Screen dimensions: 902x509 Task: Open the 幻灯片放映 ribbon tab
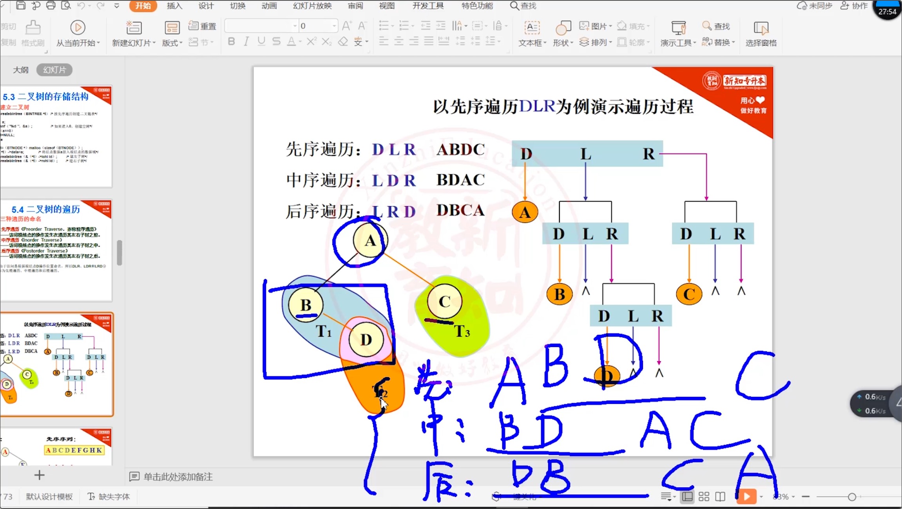312,5
